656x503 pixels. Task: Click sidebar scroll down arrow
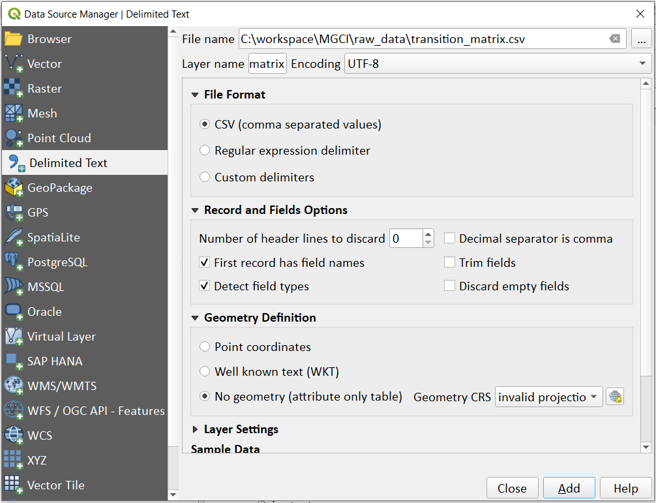pyautogui.click(x=173, y=495)
